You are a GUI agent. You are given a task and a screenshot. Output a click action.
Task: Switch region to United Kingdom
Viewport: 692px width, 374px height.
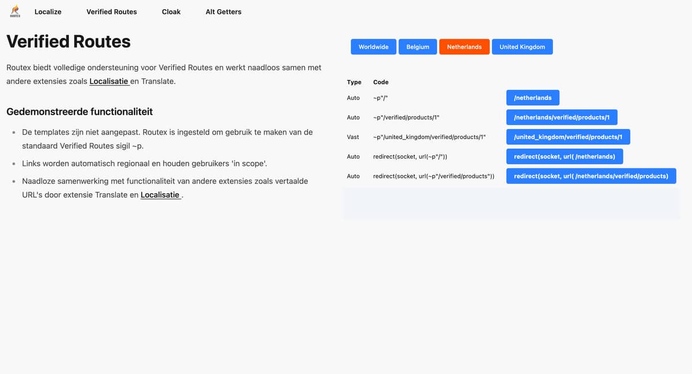tap(522, 47)
